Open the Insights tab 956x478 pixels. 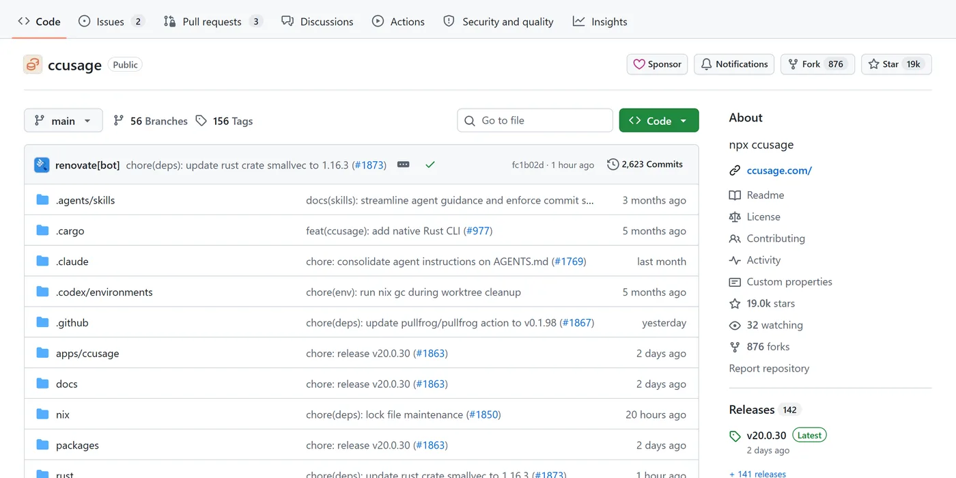(x=600, y=21)
